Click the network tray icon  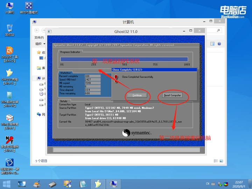tap(220, 184)
